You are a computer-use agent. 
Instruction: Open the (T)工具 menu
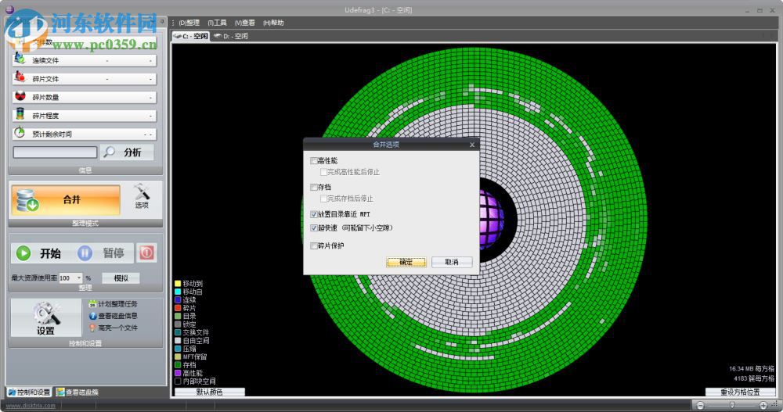pos(217,23)
